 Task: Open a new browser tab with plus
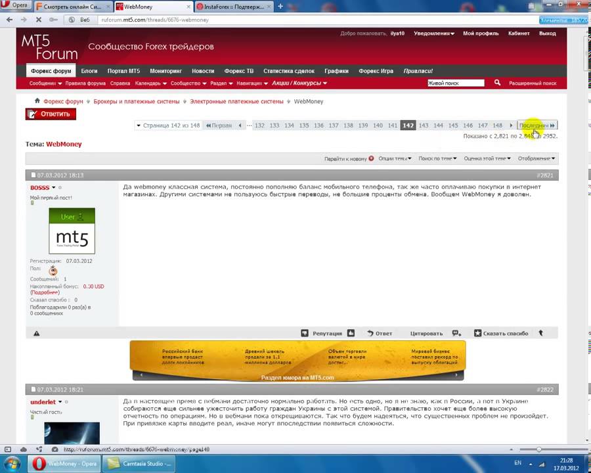coord(280,7)
